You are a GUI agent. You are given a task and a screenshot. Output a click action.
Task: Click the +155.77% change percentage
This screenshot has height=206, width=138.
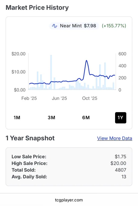coord(114,26)
